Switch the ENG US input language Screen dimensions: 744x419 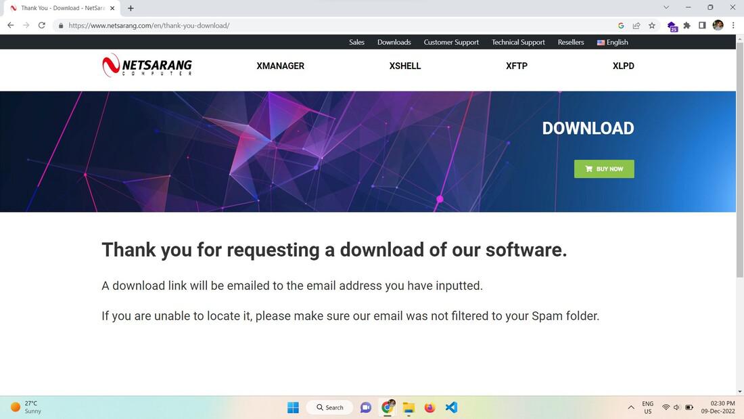648,407
